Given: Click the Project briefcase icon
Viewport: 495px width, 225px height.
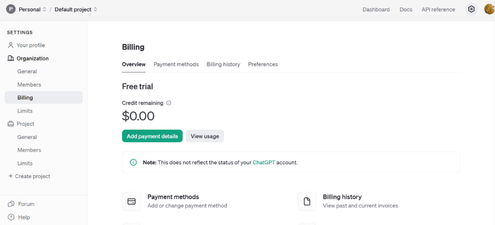Looking at the screenshot, I should [11, 124].
